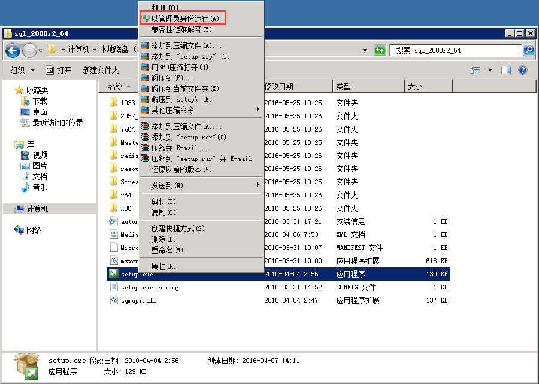Expand the 发送到 submenu
The image size is (539, 384).
pos(201,185)
